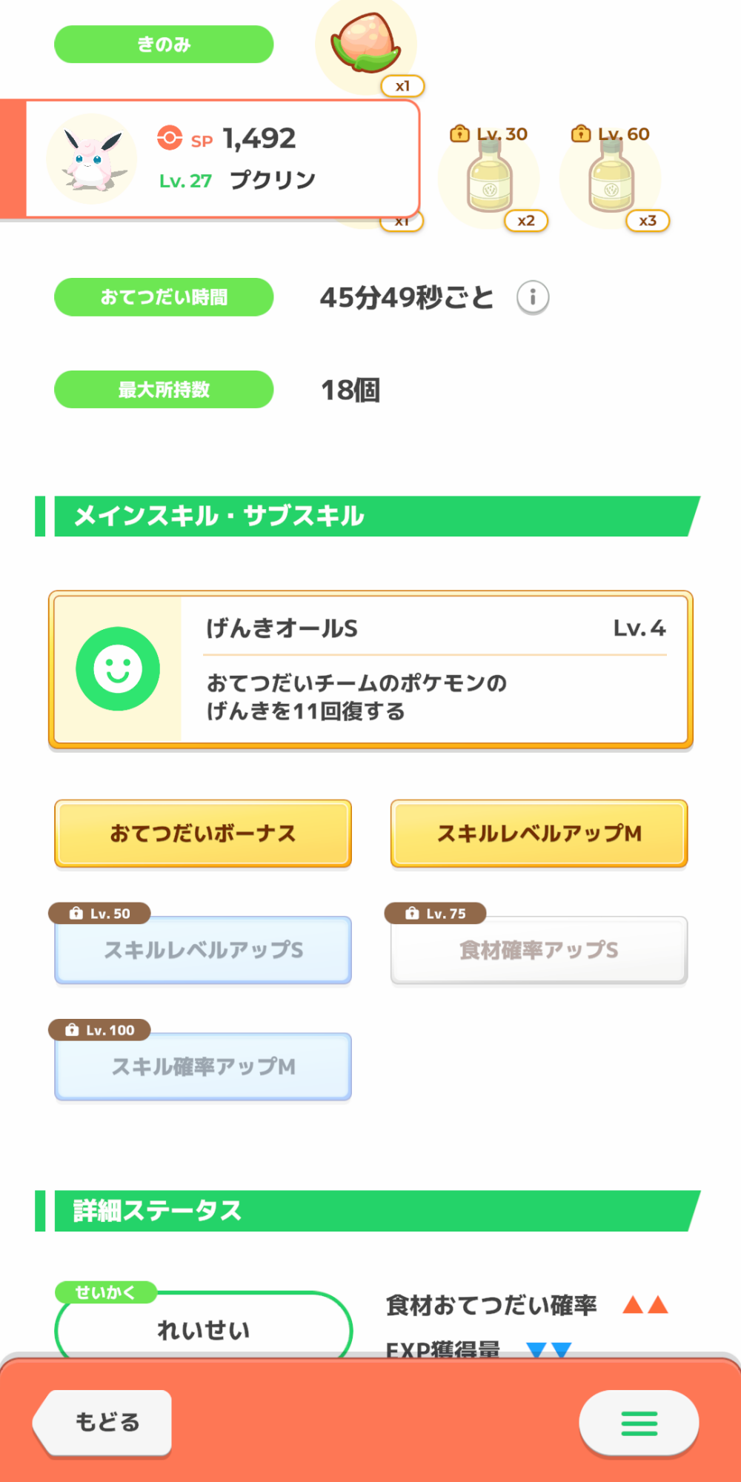Image resolution: width=741 pixels, height=1482 pixels.
Task: Tap the red up arrows for ingredient rate
Action: [x=645, y=1305]
